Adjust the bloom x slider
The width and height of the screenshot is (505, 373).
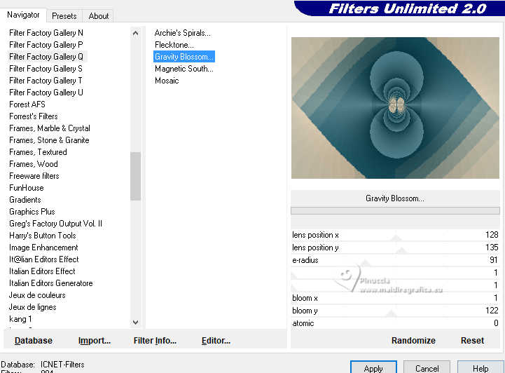(395, 298)
